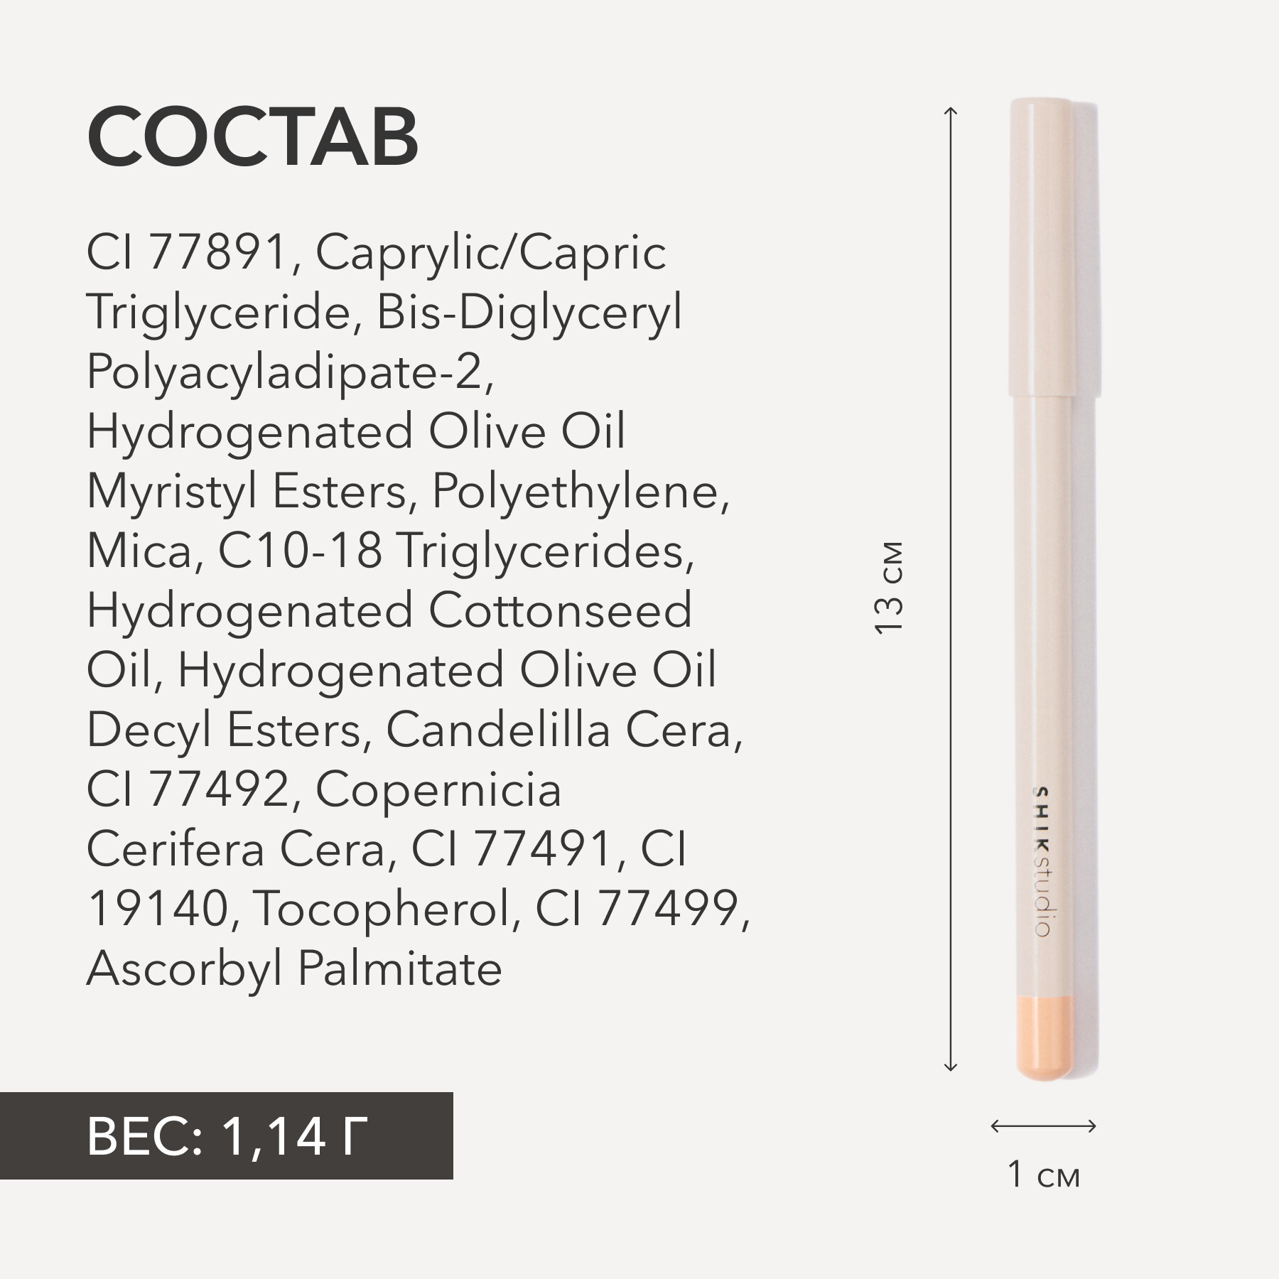Screen dimensions: 1279x1279
Task: Click the Polyacyladipate-2 text
Action: point(289,372)
